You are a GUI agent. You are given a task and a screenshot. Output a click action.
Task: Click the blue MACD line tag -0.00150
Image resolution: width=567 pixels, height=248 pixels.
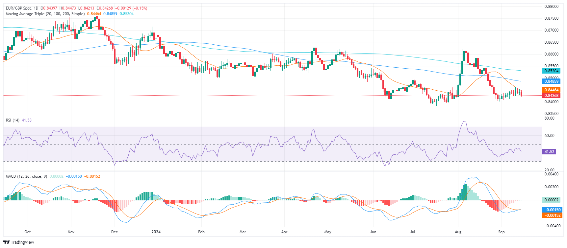(551, 210)
